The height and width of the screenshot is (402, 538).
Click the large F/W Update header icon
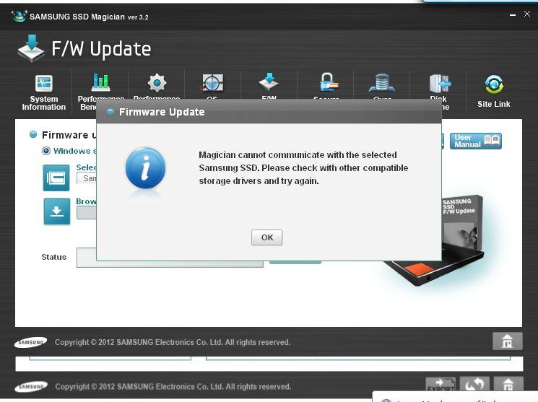pyautogui.click(x=31, y=48)
